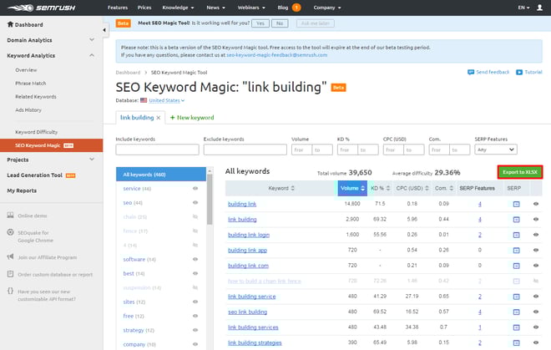Viewport: 551px width, 350px height.
Task: Toggle eye for sites group
Action: click(195, 302)
